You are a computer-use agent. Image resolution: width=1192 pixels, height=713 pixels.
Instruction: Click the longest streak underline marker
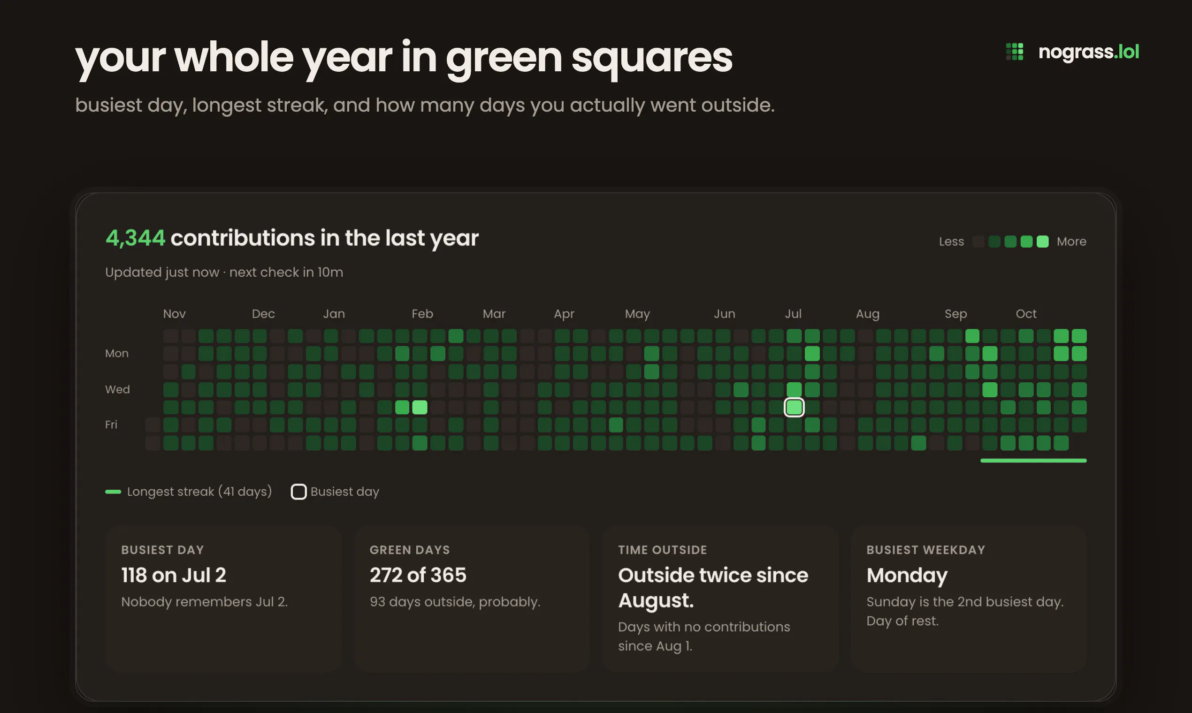coord(1033,460)
